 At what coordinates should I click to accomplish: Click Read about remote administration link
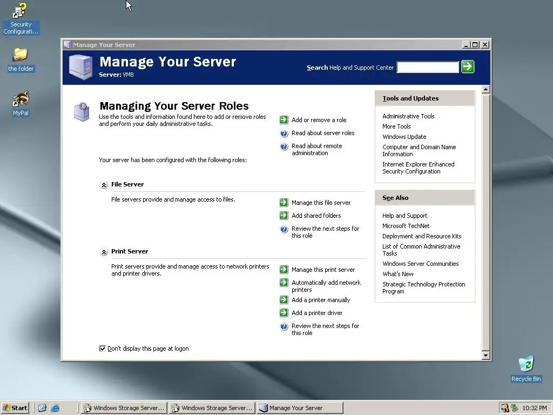[x=316, y=149]
